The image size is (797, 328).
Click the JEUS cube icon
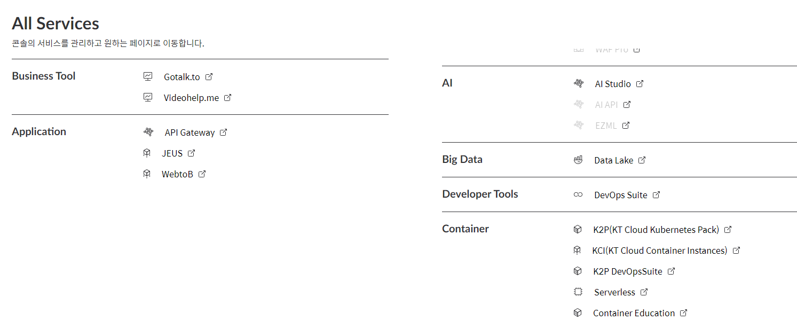click(147, 153)
